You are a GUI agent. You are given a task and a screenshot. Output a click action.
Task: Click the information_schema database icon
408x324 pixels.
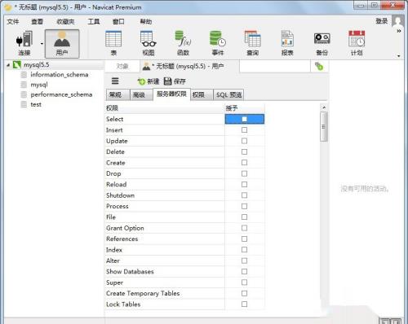(24, 75)
